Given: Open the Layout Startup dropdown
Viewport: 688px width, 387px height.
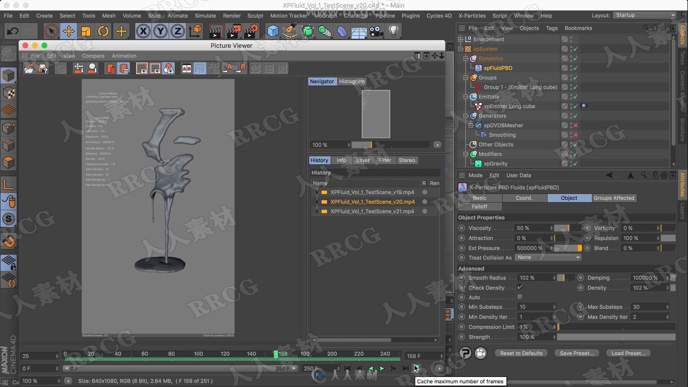Looking at the screenshot, I should 645,15.
